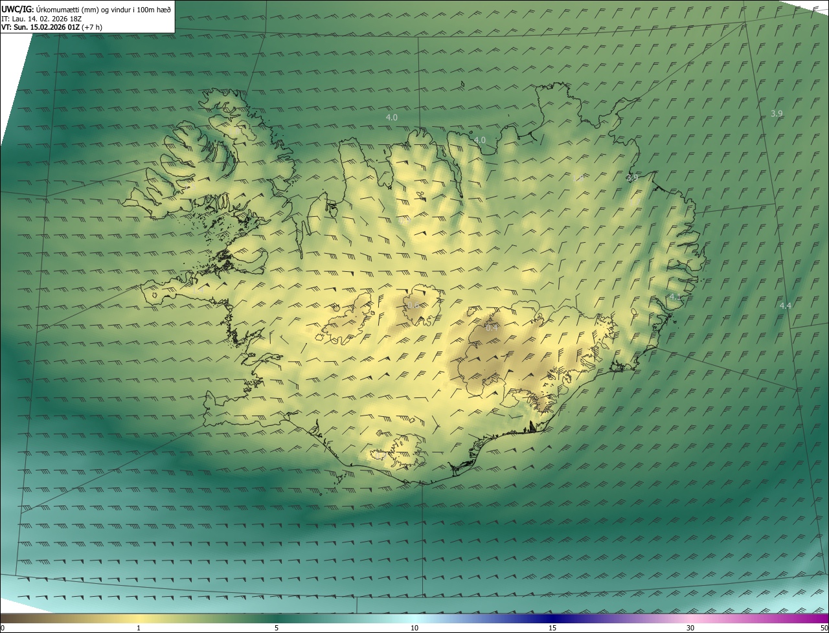829x633 pixels.
Task: Click the colour scale tick label 1
Action: (139, 628)
